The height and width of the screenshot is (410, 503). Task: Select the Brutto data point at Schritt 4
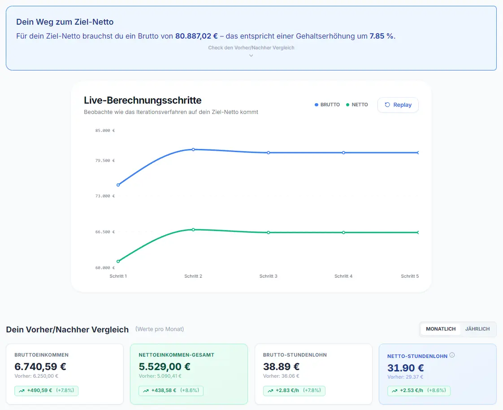[343, 153]
